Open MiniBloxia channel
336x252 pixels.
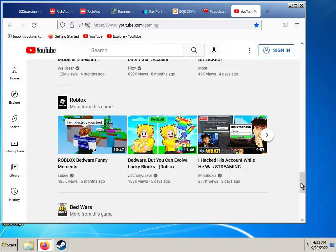[207, 175]
